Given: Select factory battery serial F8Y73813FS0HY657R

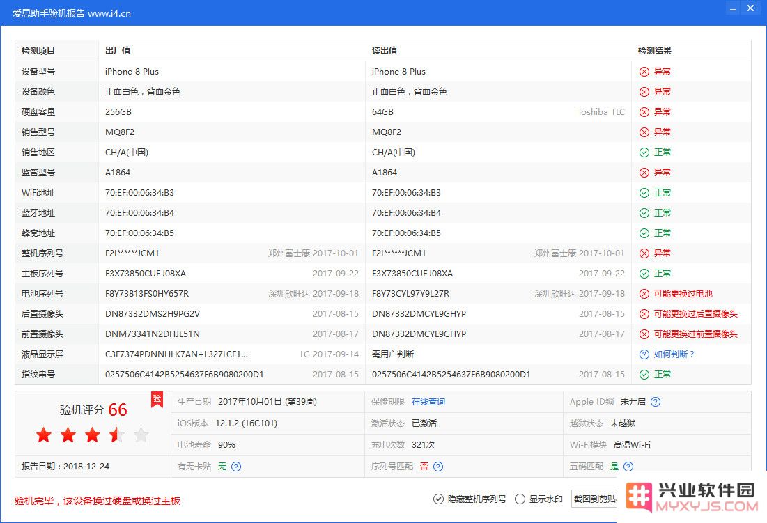Looking at the screenshot, I should click(147, 294).
